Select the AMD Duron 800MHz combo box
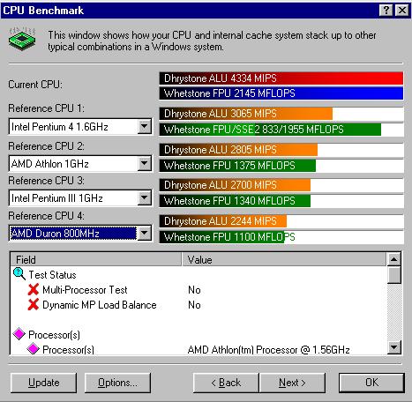 tap(80, 234)
